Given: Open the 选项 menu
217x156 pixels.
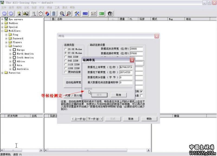Looking at the screenshot, I should pos(11,8).
